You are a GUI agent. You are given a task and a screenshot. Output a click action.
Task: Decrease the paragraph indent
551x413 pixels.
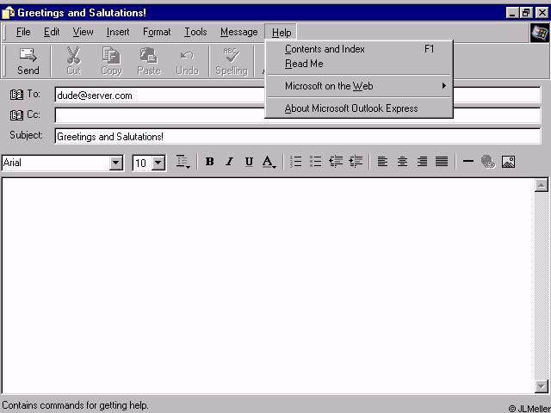pos(336,162)
